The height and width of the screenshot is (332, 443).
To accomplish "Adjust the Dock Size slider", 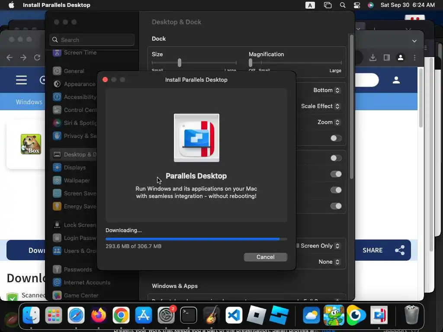I will pyautogui.click(x=180, y=62).
